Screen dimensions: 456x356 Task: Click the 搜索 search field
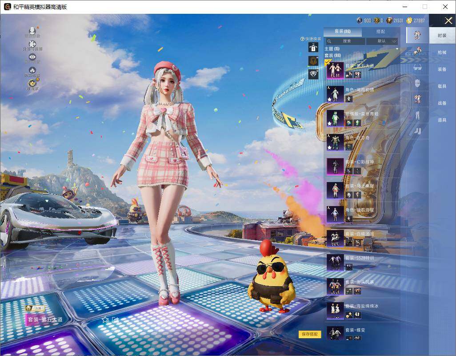(345, 41)
